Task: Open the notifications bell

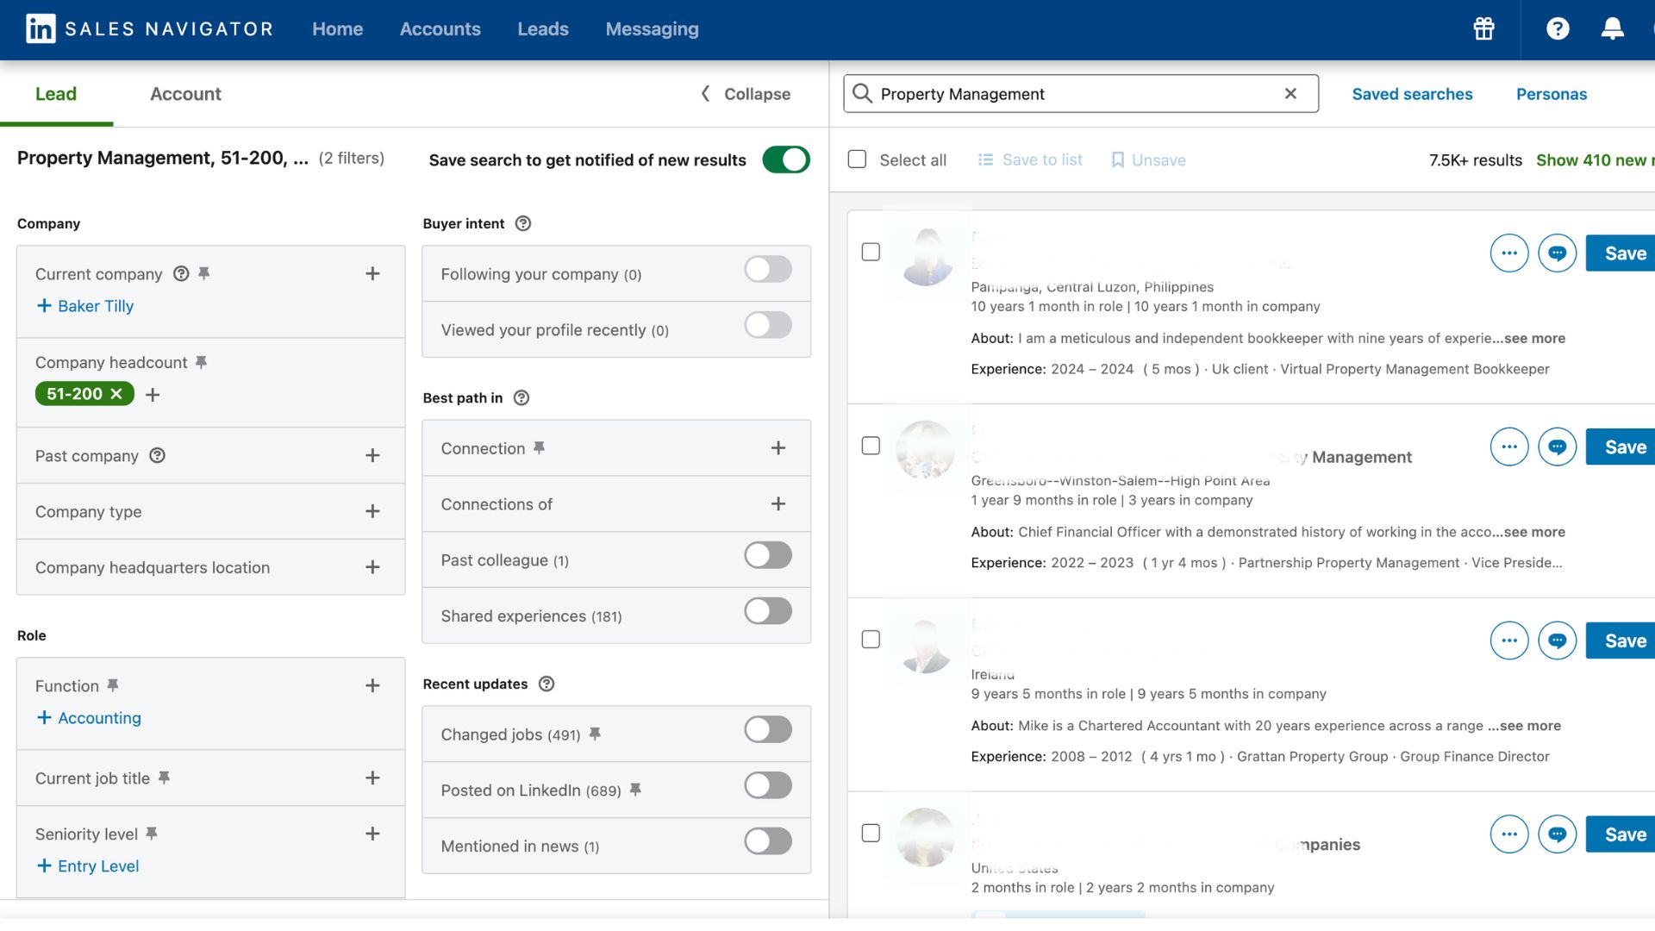Action: click(1612, 28)
